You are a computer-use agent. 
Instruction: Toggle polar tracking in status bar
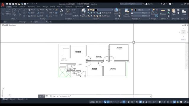coord(111,102)
